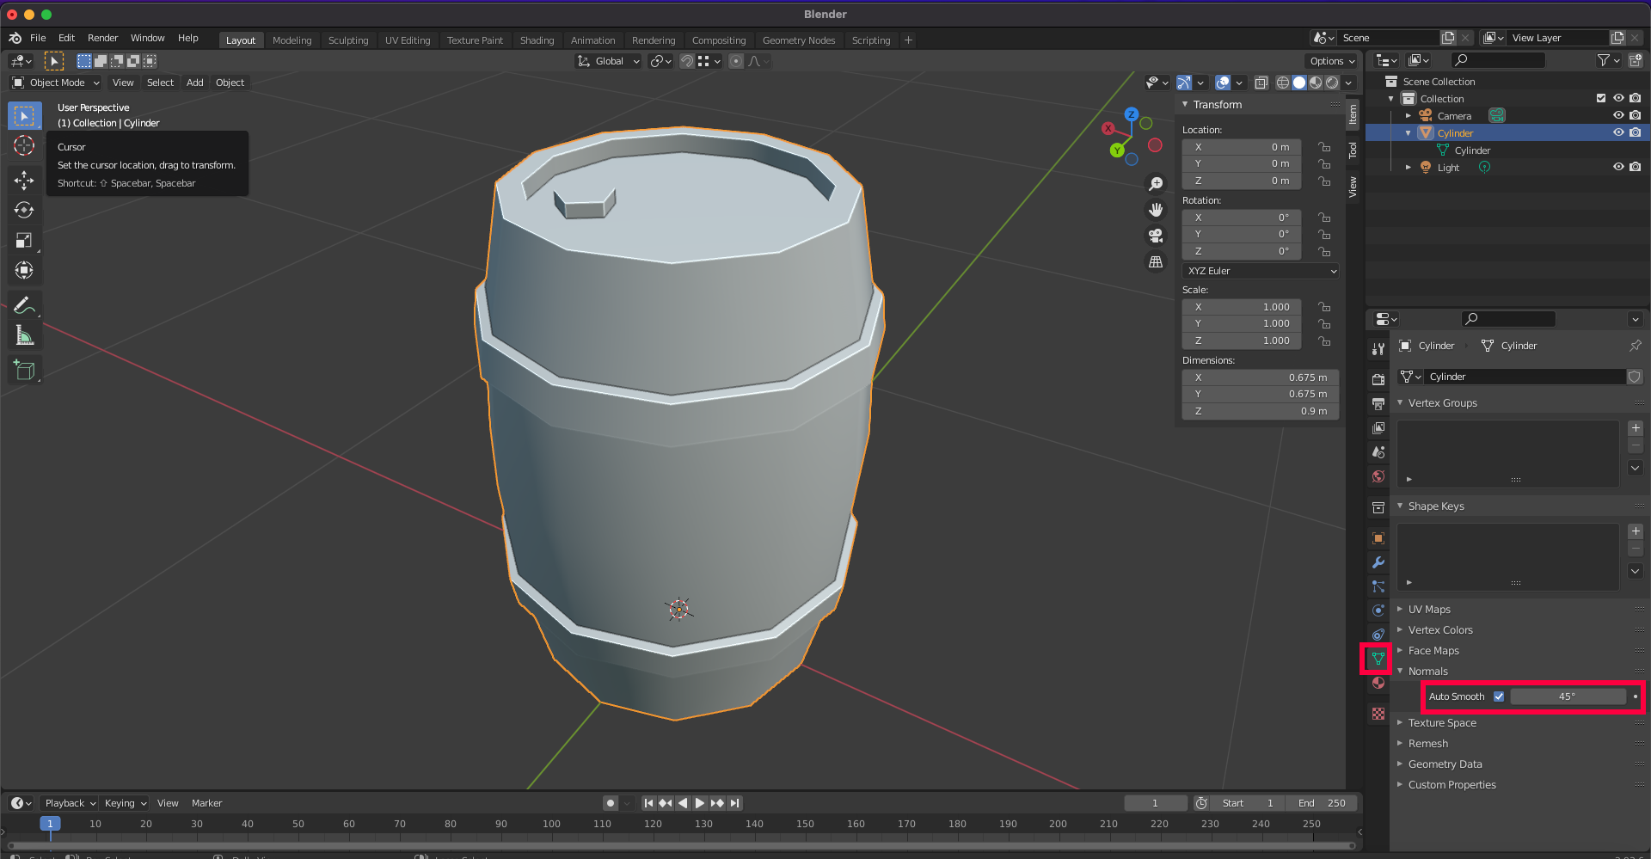Click the Options button in viewport header

(x=1331, y=61)
